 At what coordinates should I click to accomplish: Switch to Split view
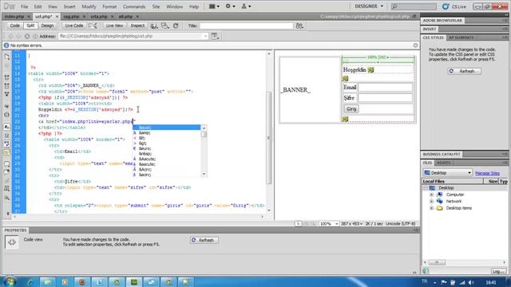30,26
